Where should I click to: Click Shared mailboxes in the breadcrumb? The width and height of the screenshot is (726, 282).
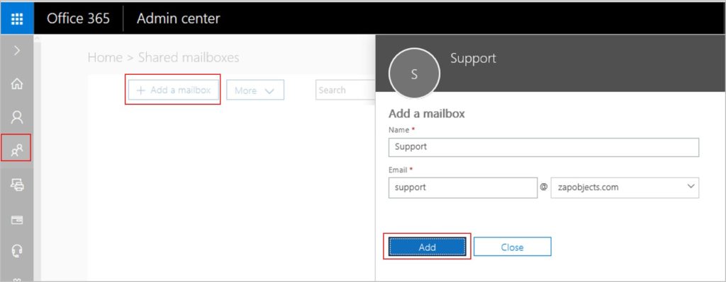pos(189,58)
